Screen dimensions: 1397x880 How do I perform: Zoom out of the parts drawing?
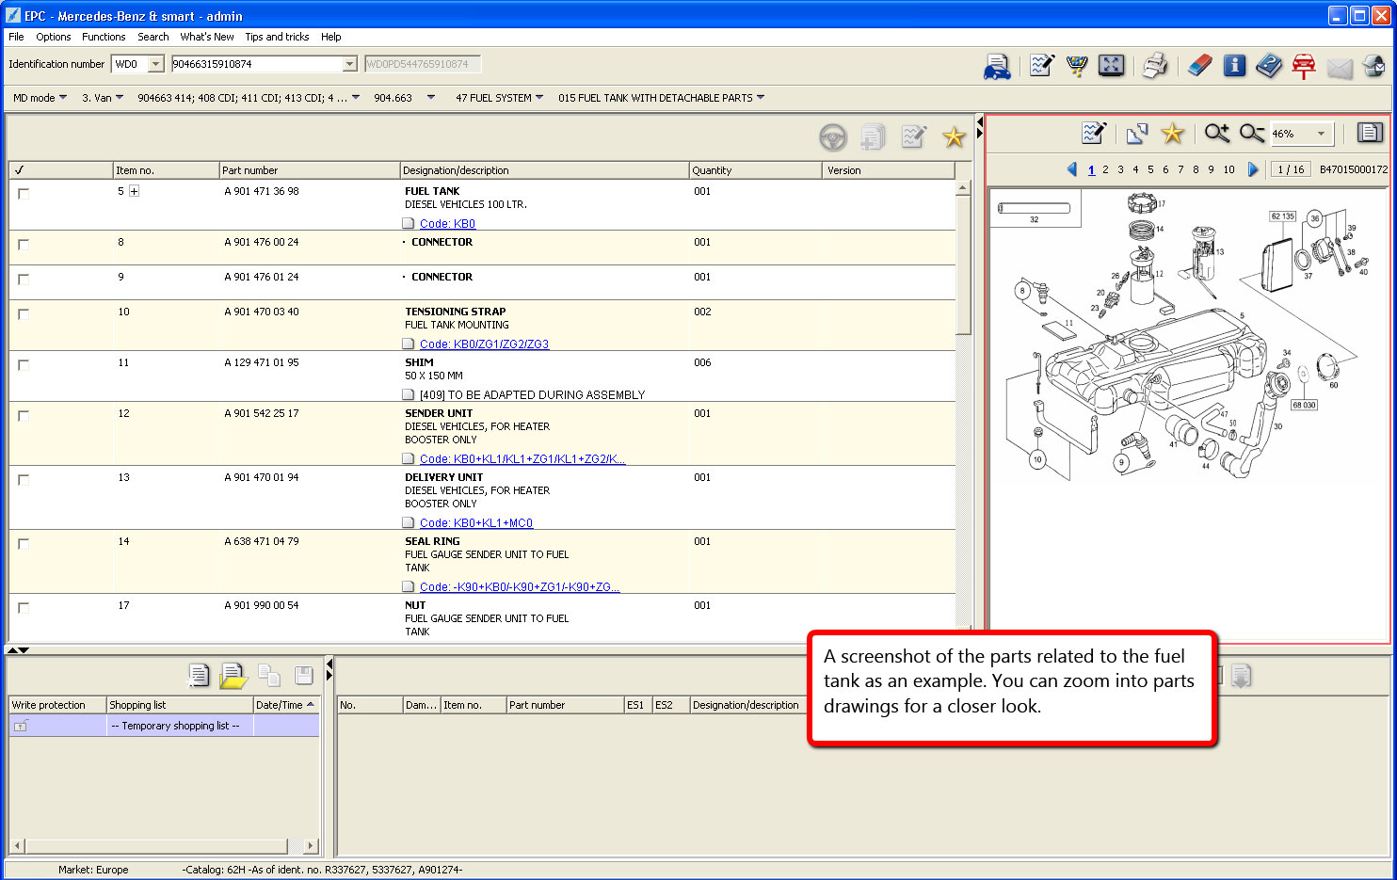tap(1252, 134)
